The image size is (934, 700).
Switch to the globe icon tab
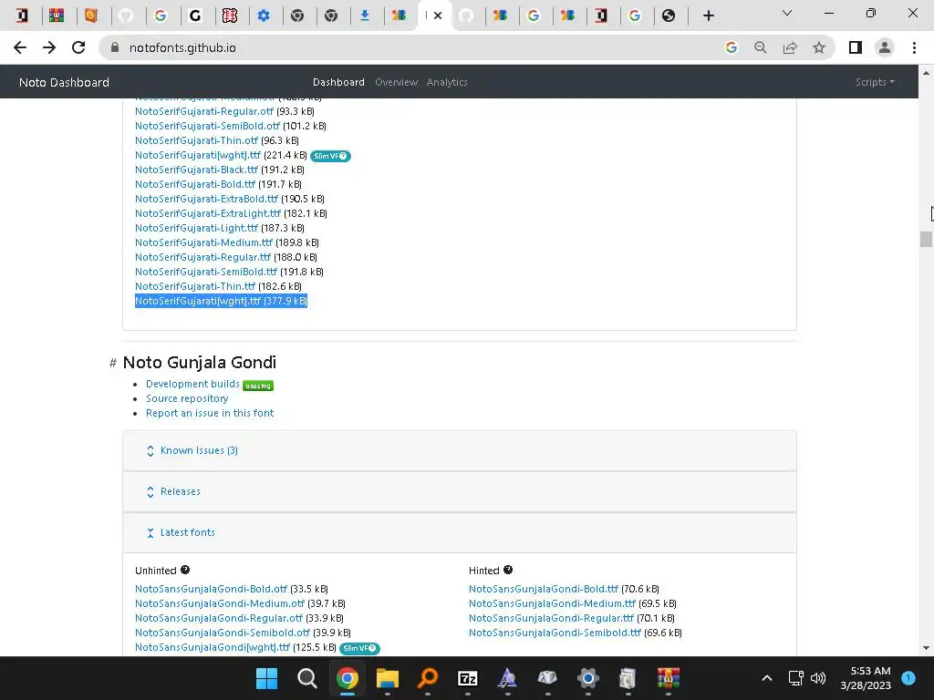pyautogui.click(x=669, y=15)
